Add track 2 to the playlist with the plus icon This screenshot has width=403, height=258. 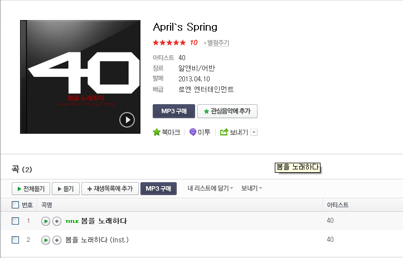[x=57, y=240]
